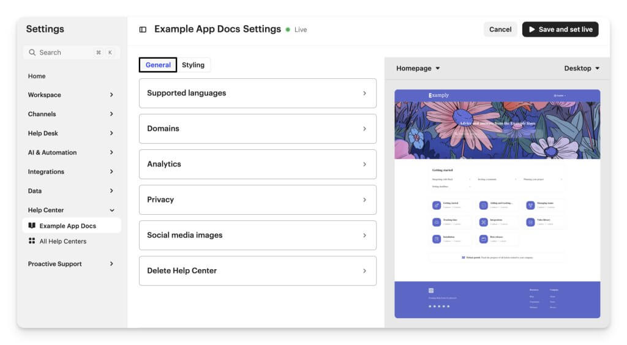Open the Delete Help Center row
Screen dimensions: 627x345
pos(257,270)
